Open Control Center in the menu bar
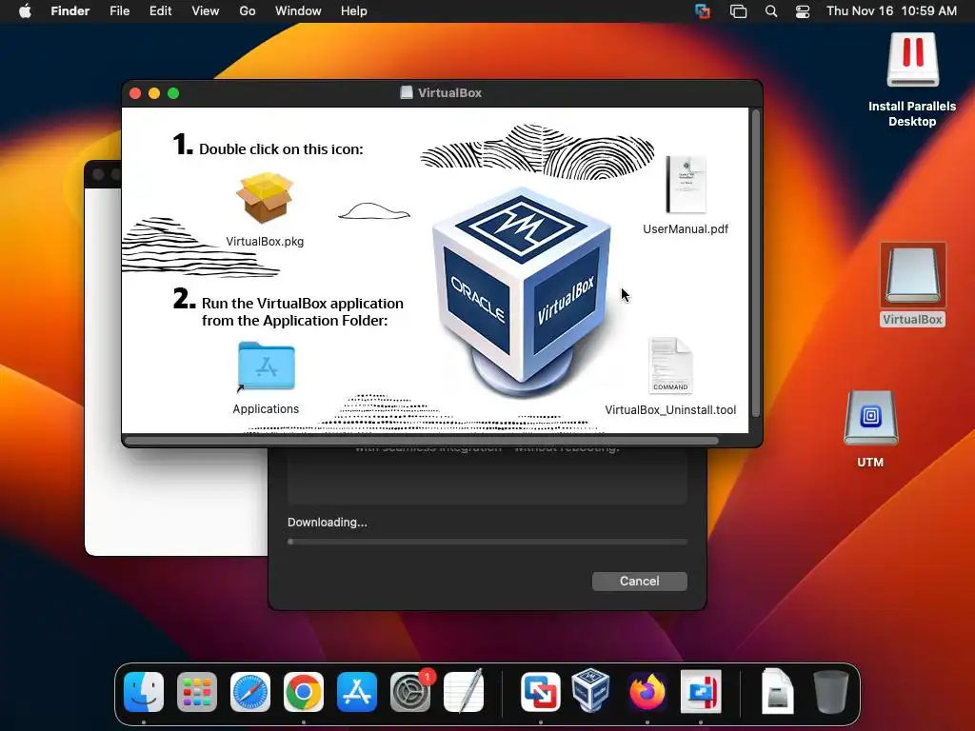 tap(803, 11)
